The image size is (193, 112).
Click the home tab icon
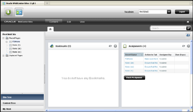pos(50,29)
